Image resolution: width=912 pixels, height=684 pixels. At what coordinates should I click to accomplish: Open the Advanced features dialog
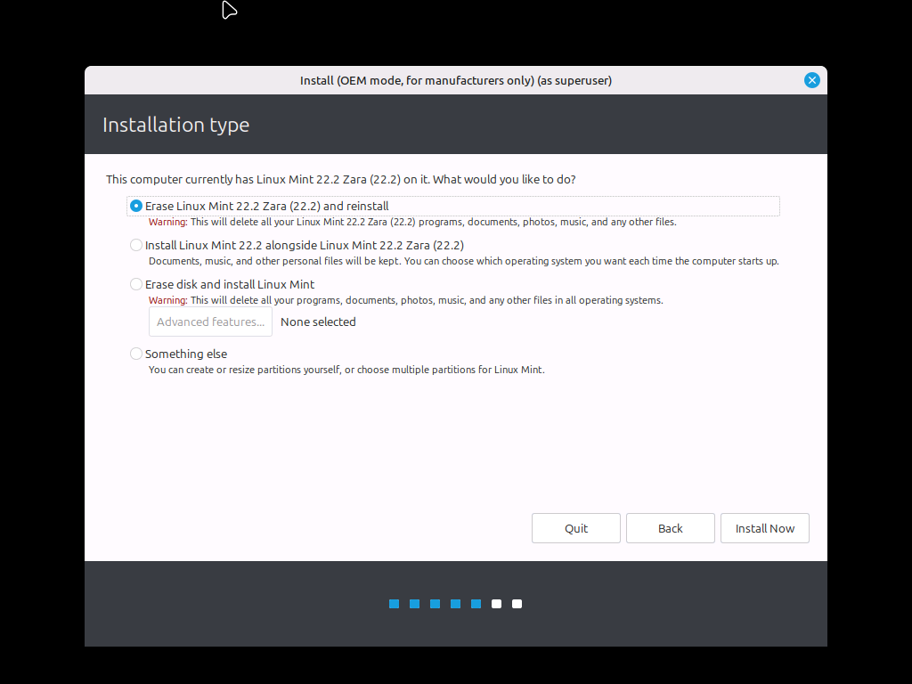(x=210, y=322)
